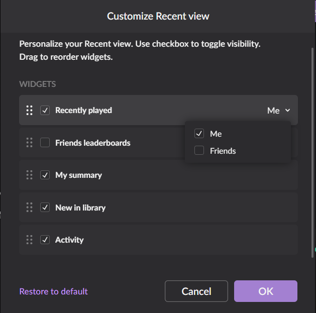
Task: Click the Activity drag handle icon
Action: coord(30,240)
